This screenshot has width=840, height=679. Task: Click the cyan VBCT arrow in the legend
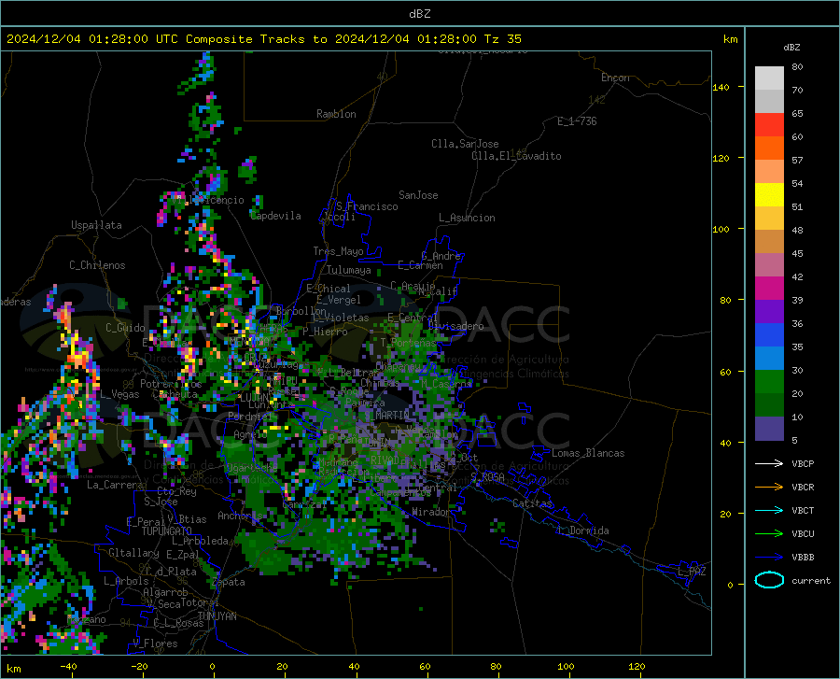[x=769, y=510]
